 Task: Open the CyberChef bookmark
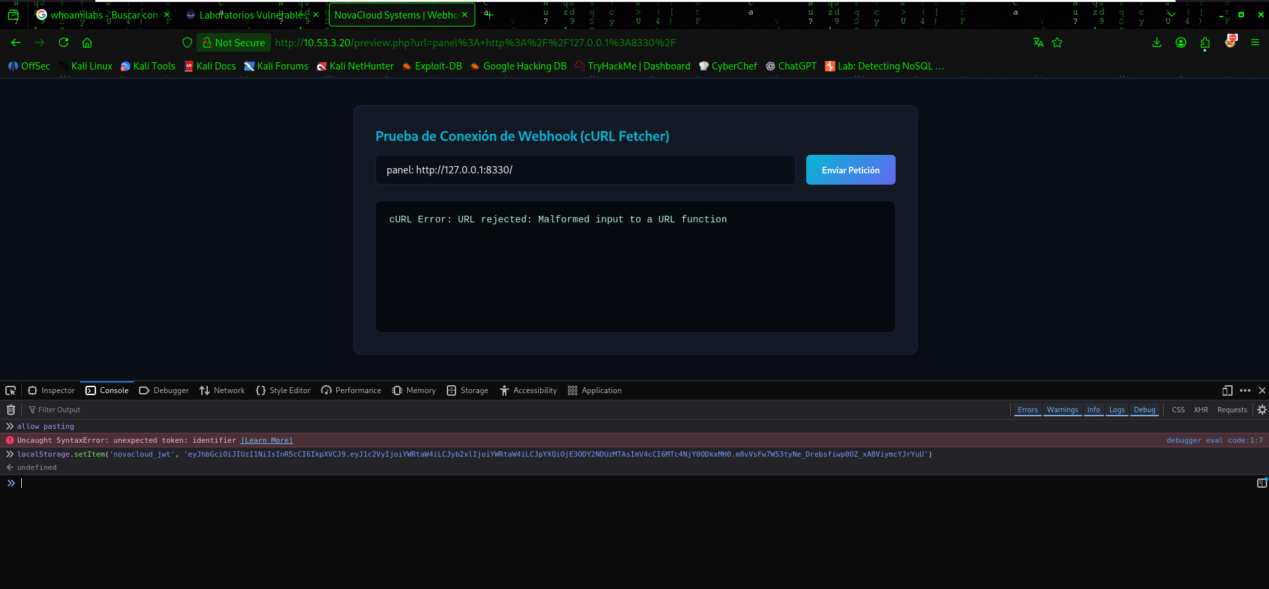click(728, 66)
